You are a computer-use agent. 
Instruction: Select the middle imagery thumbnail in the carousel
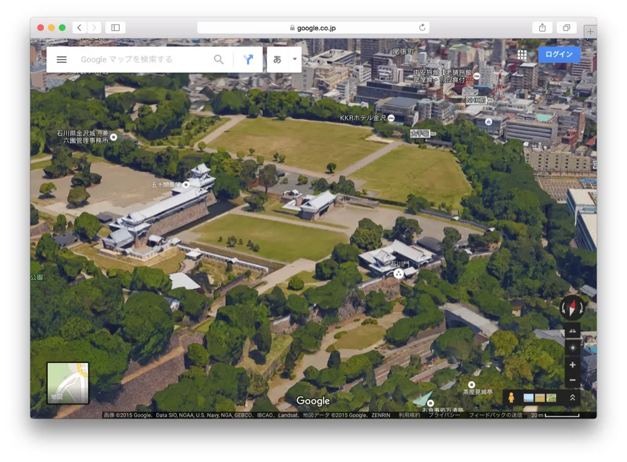[540, 397]
